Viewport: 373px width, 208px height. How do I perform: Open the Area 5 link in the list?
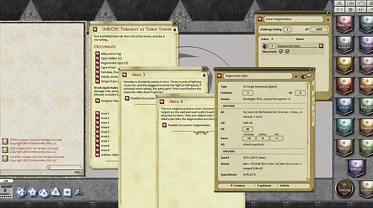click(x=98, y=132)
